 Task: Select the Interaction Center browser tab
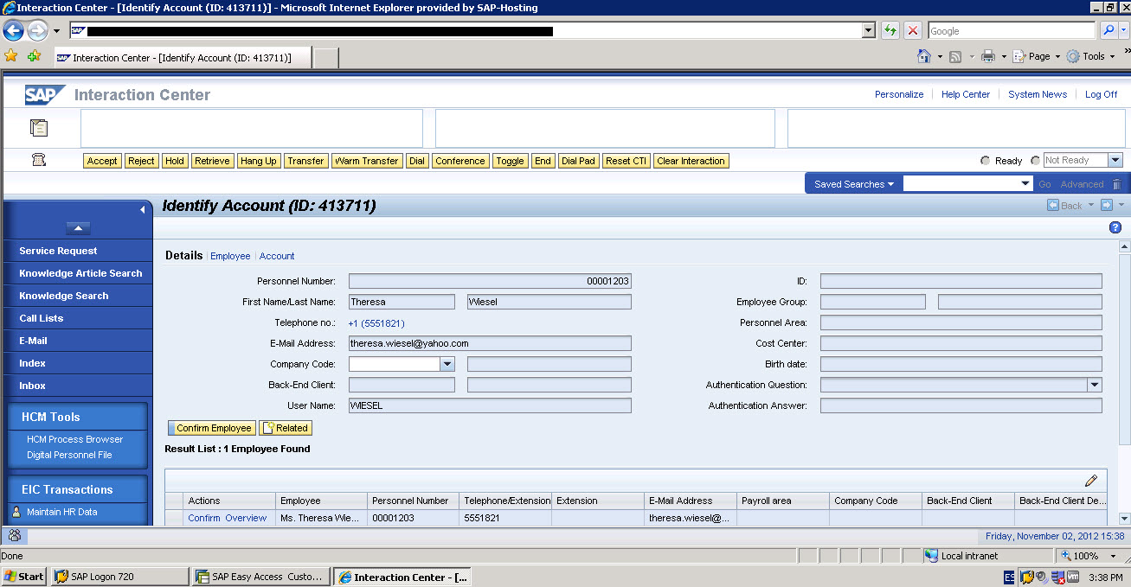tap(181, 58)
